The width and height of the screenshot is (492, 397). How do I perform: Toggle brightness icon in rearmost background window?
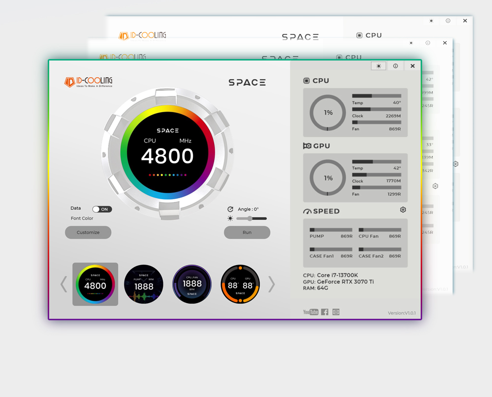431,21
